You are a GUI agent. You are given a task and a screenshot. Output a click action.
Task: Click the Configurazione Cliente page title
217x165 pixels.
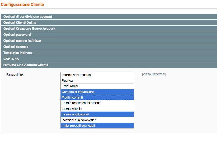(22, 4)
